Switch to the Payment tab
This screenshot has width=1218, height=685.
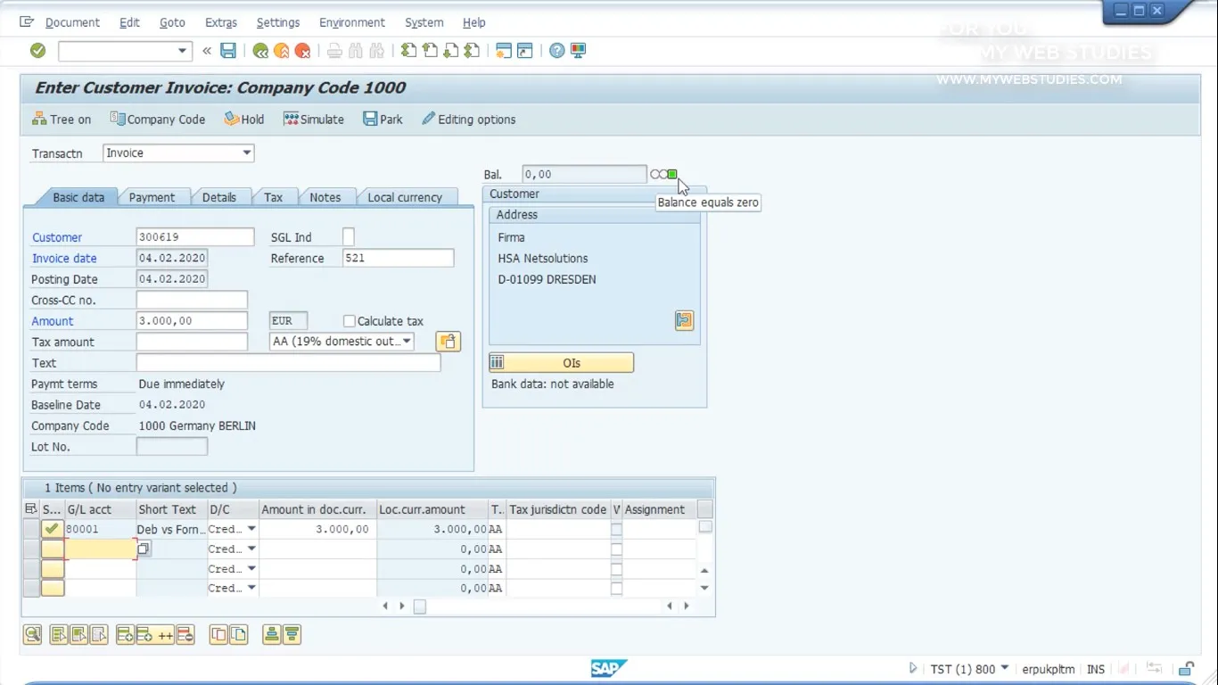(152, 197)
